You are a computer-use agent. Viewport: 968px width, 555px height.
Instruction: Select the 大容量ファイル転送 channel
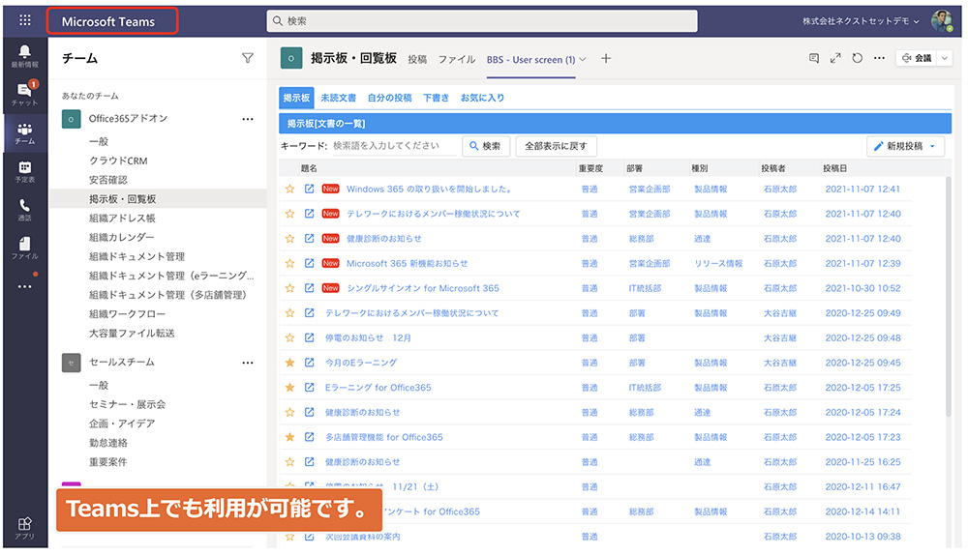[x=132, y=333]
